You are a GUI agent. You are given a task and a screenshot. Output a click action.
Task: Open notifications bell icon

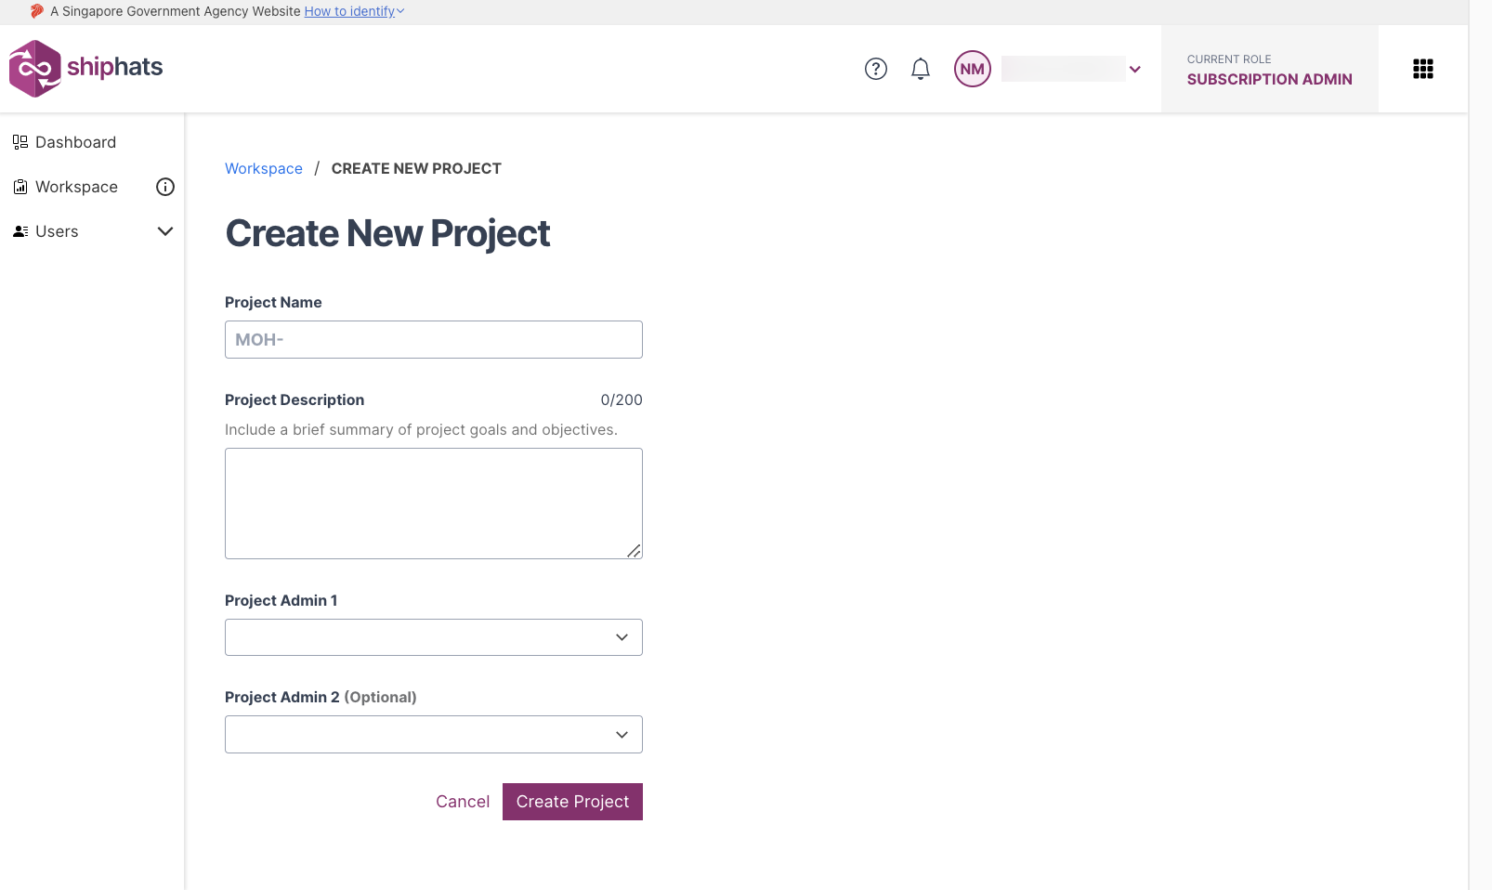[921, 69]
